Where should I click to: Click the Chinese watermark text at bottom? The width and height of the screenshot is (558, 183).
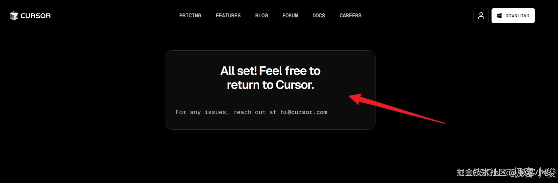(506, 172)
